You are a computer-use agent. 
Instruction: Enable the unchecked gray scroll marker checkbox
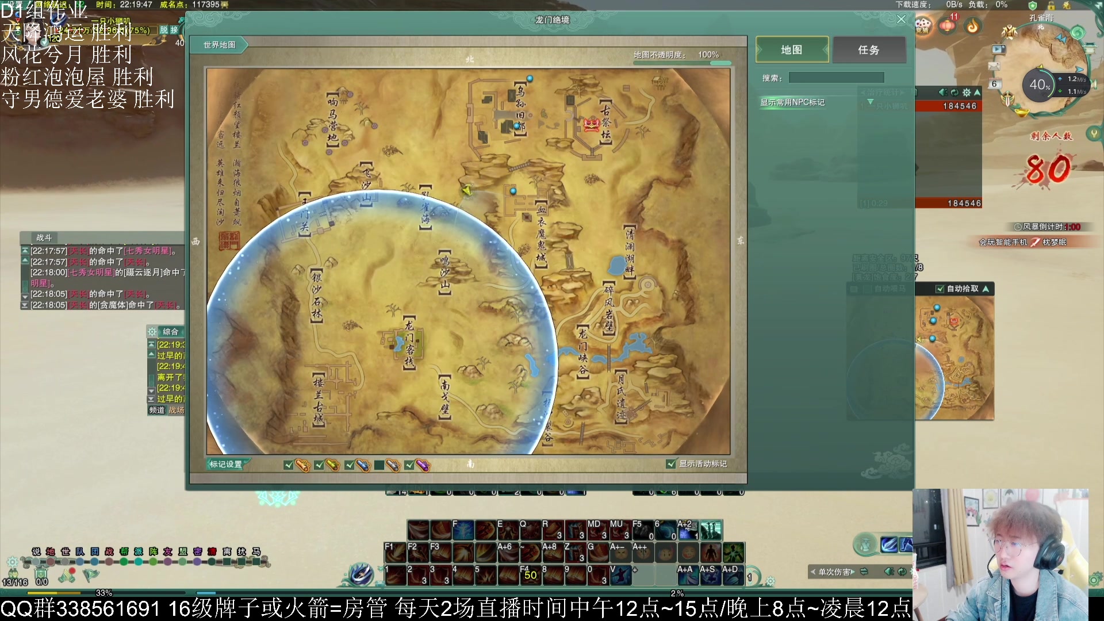click(x=379, y=465)
